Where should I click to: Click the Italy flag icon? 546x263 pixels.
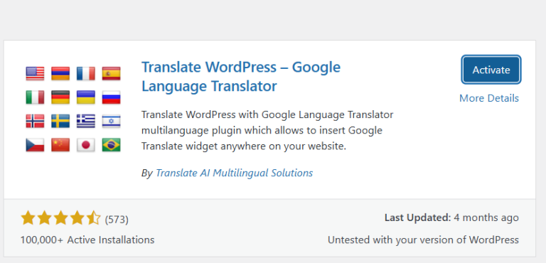[x=35, y=97]
